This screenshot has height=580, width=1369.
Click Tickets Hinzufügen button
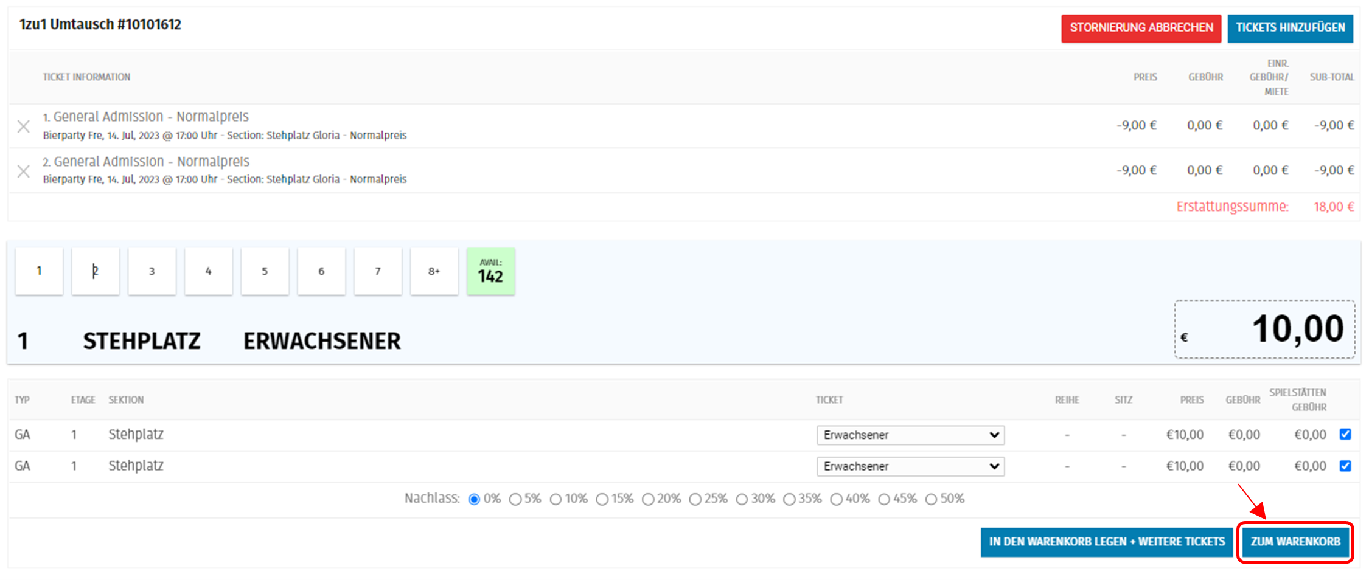[x=1290, y=28]
